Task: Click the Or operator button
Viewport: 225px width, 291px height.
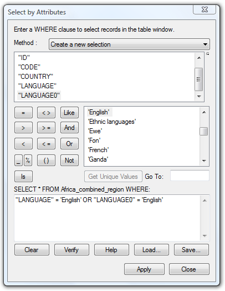Action: pyautogui.click(x=69, y=144)
